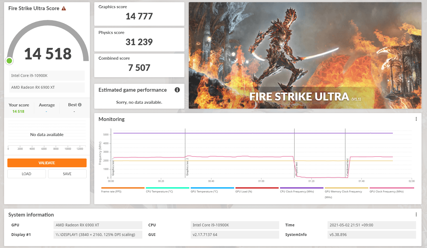Click the green Your score value 14 518

coord(18,111)
